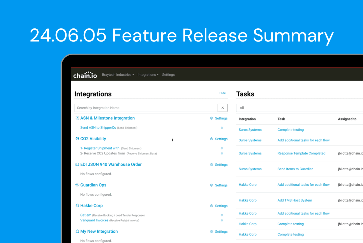The width and height of the screenshot is (363, 243).
Task: Click the Hakke Corp integration icon
Action: point(77,206)
